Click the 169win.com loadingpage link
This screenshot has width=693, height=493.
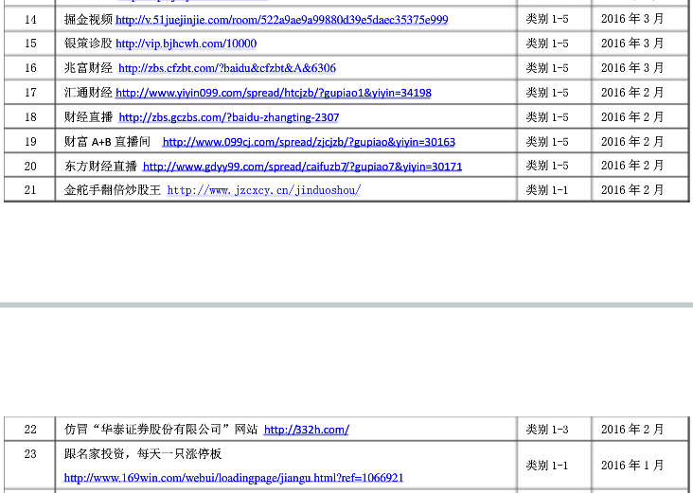(x=234, y=478)
